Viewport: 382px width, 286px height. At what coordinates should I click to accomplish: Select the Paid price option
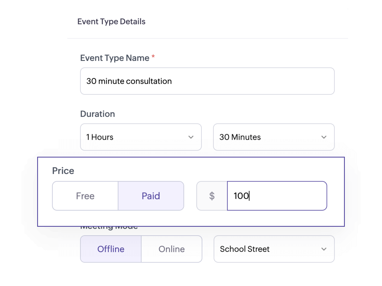(151, 196)
